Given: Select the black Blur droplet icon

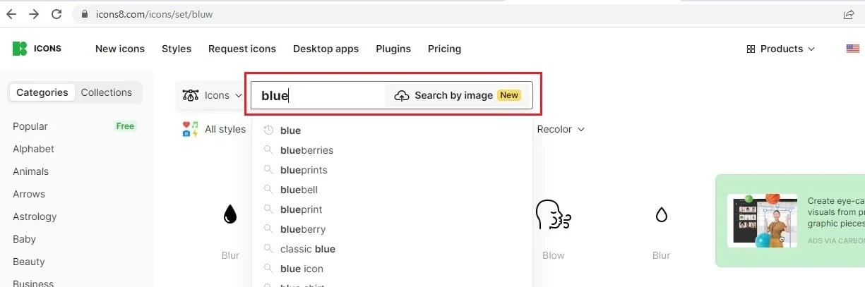Looking at the screenshot, I should point(230,214).
